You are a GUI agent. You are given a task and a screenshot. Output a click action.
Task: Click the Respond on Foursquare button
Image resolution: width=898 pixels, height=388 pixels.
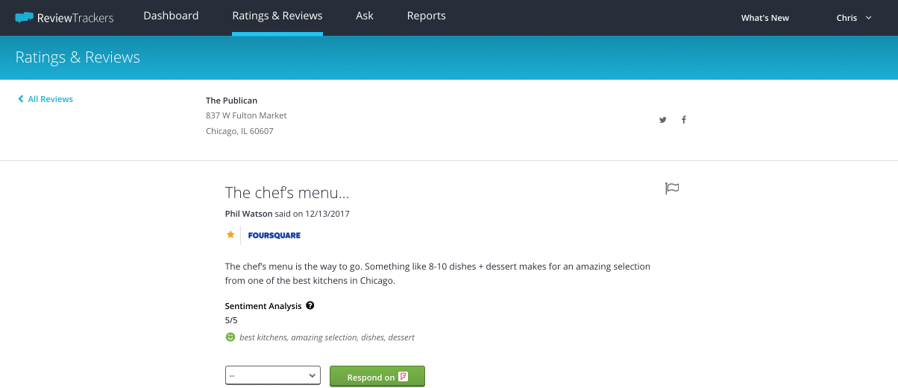pos(377,377)
